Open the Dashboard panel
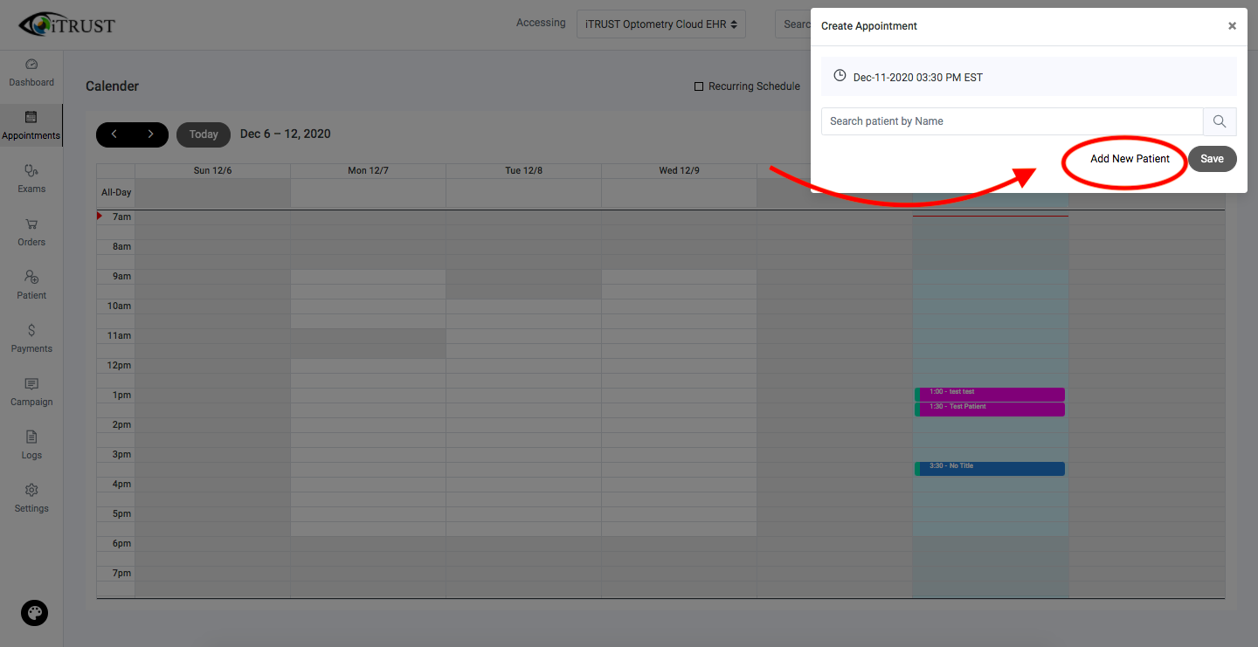Viewport: 1258px width, 647px height. (x=31, y=73)
